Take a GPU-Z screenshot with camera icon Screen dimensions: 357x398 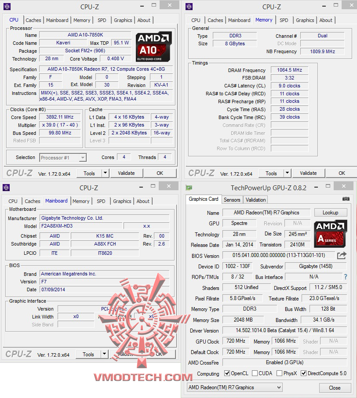(346, 199)
